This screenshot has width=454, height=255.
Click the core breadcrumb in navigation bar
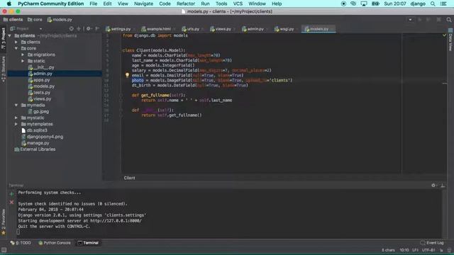tap(35, 20)
